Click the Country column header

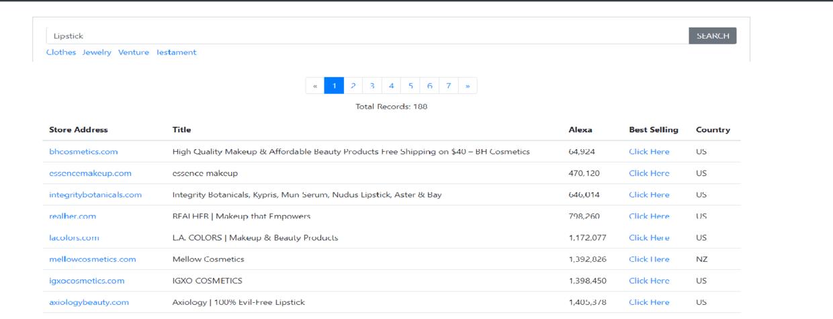713,130
